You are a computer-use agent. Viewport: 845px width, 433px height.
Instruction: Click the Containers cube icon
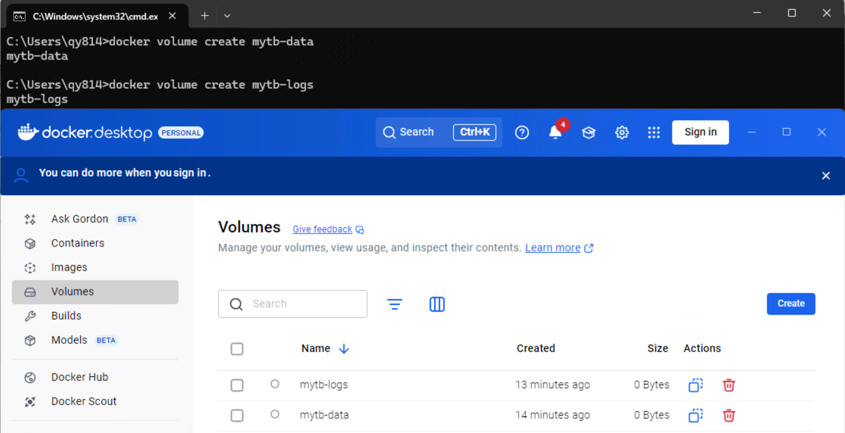(x=30, y=243)
